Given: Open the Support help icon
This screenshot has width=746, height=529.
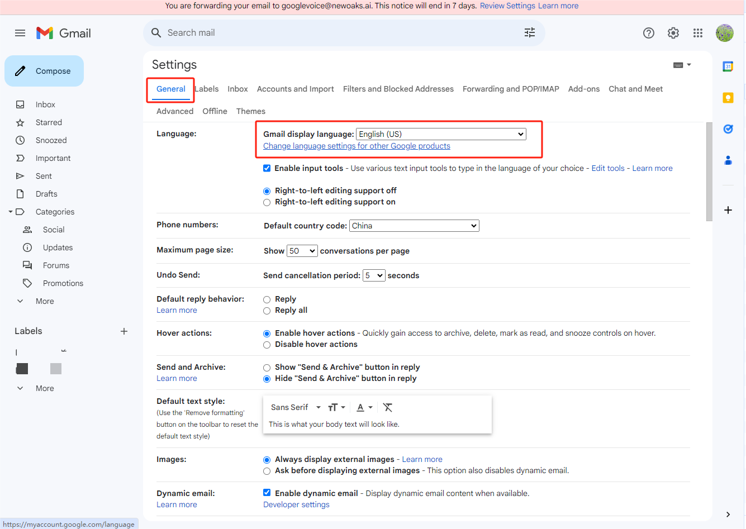Looking at the screenshot, I should pyautogui.click(x=648, y=33).
